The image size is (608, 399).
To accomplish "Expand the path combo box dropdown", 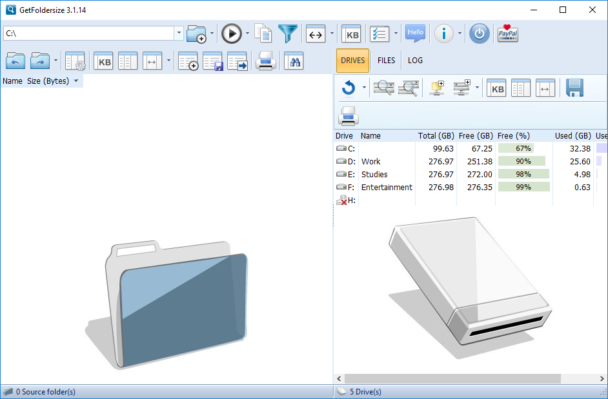I will tap(179, 34).
